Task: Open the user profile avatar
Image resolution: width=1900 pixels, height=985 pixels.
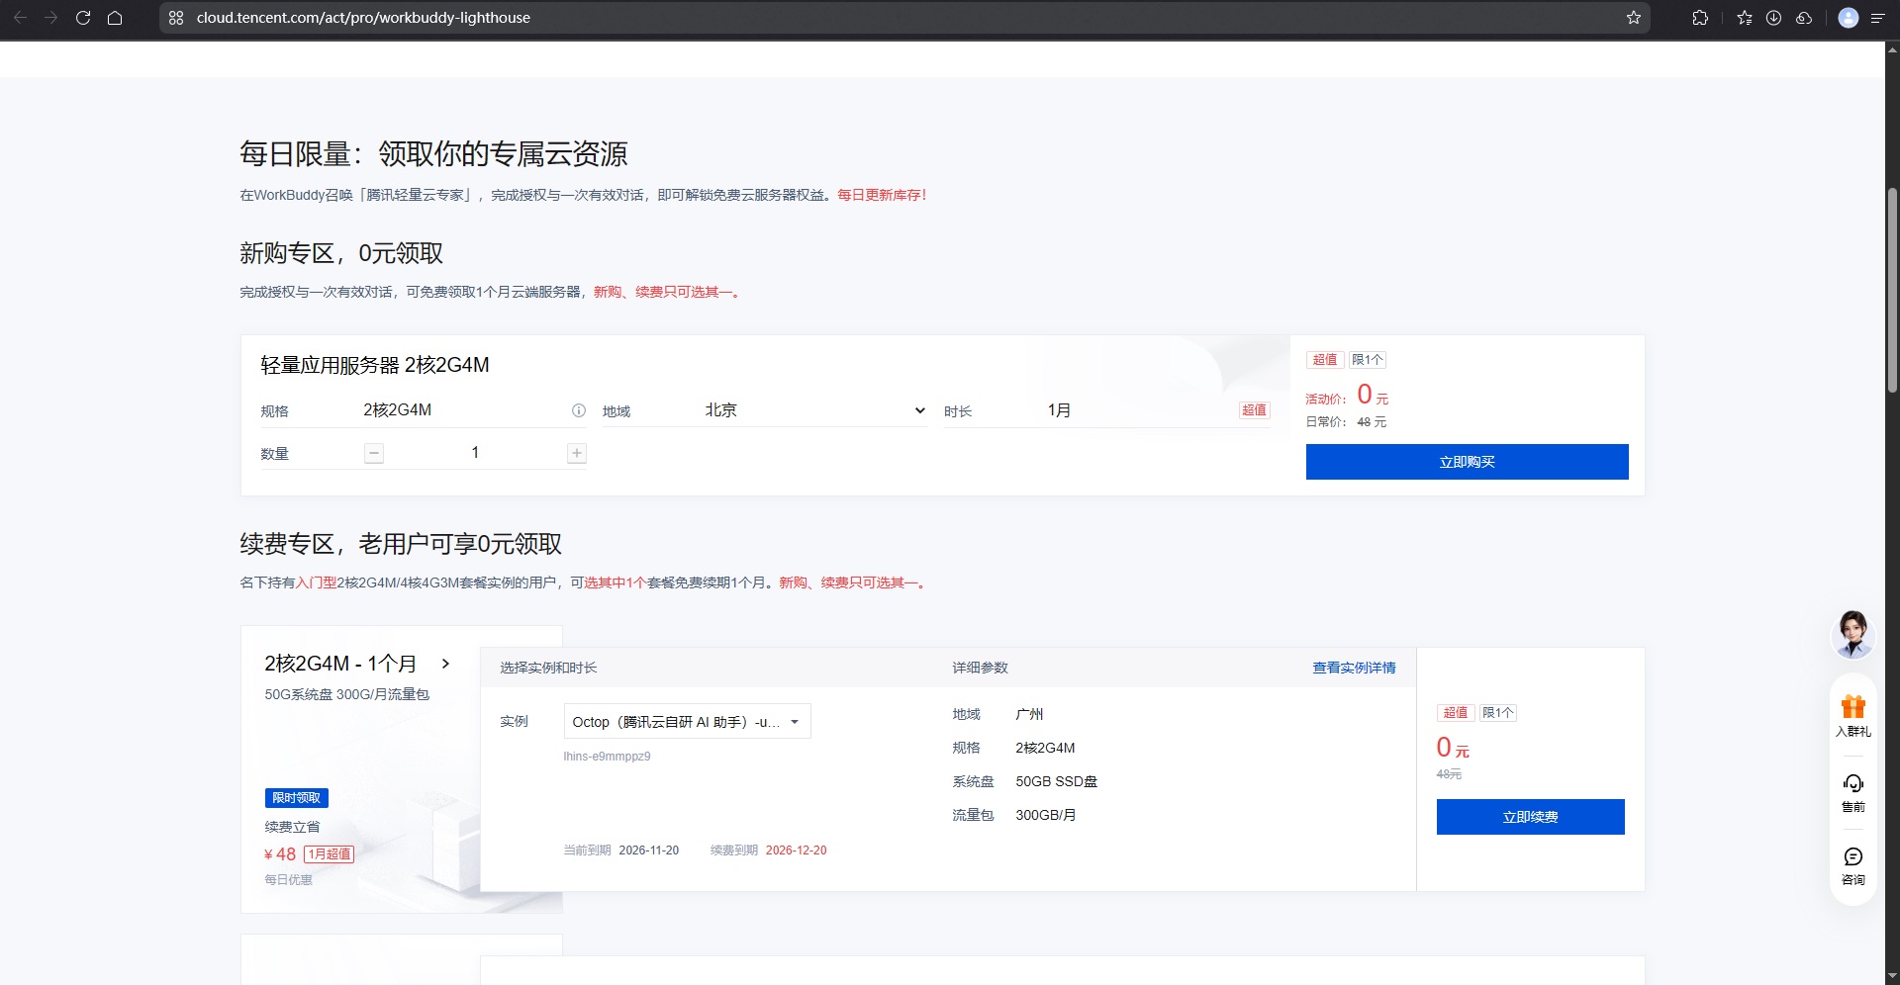Action: [1848, 18]
